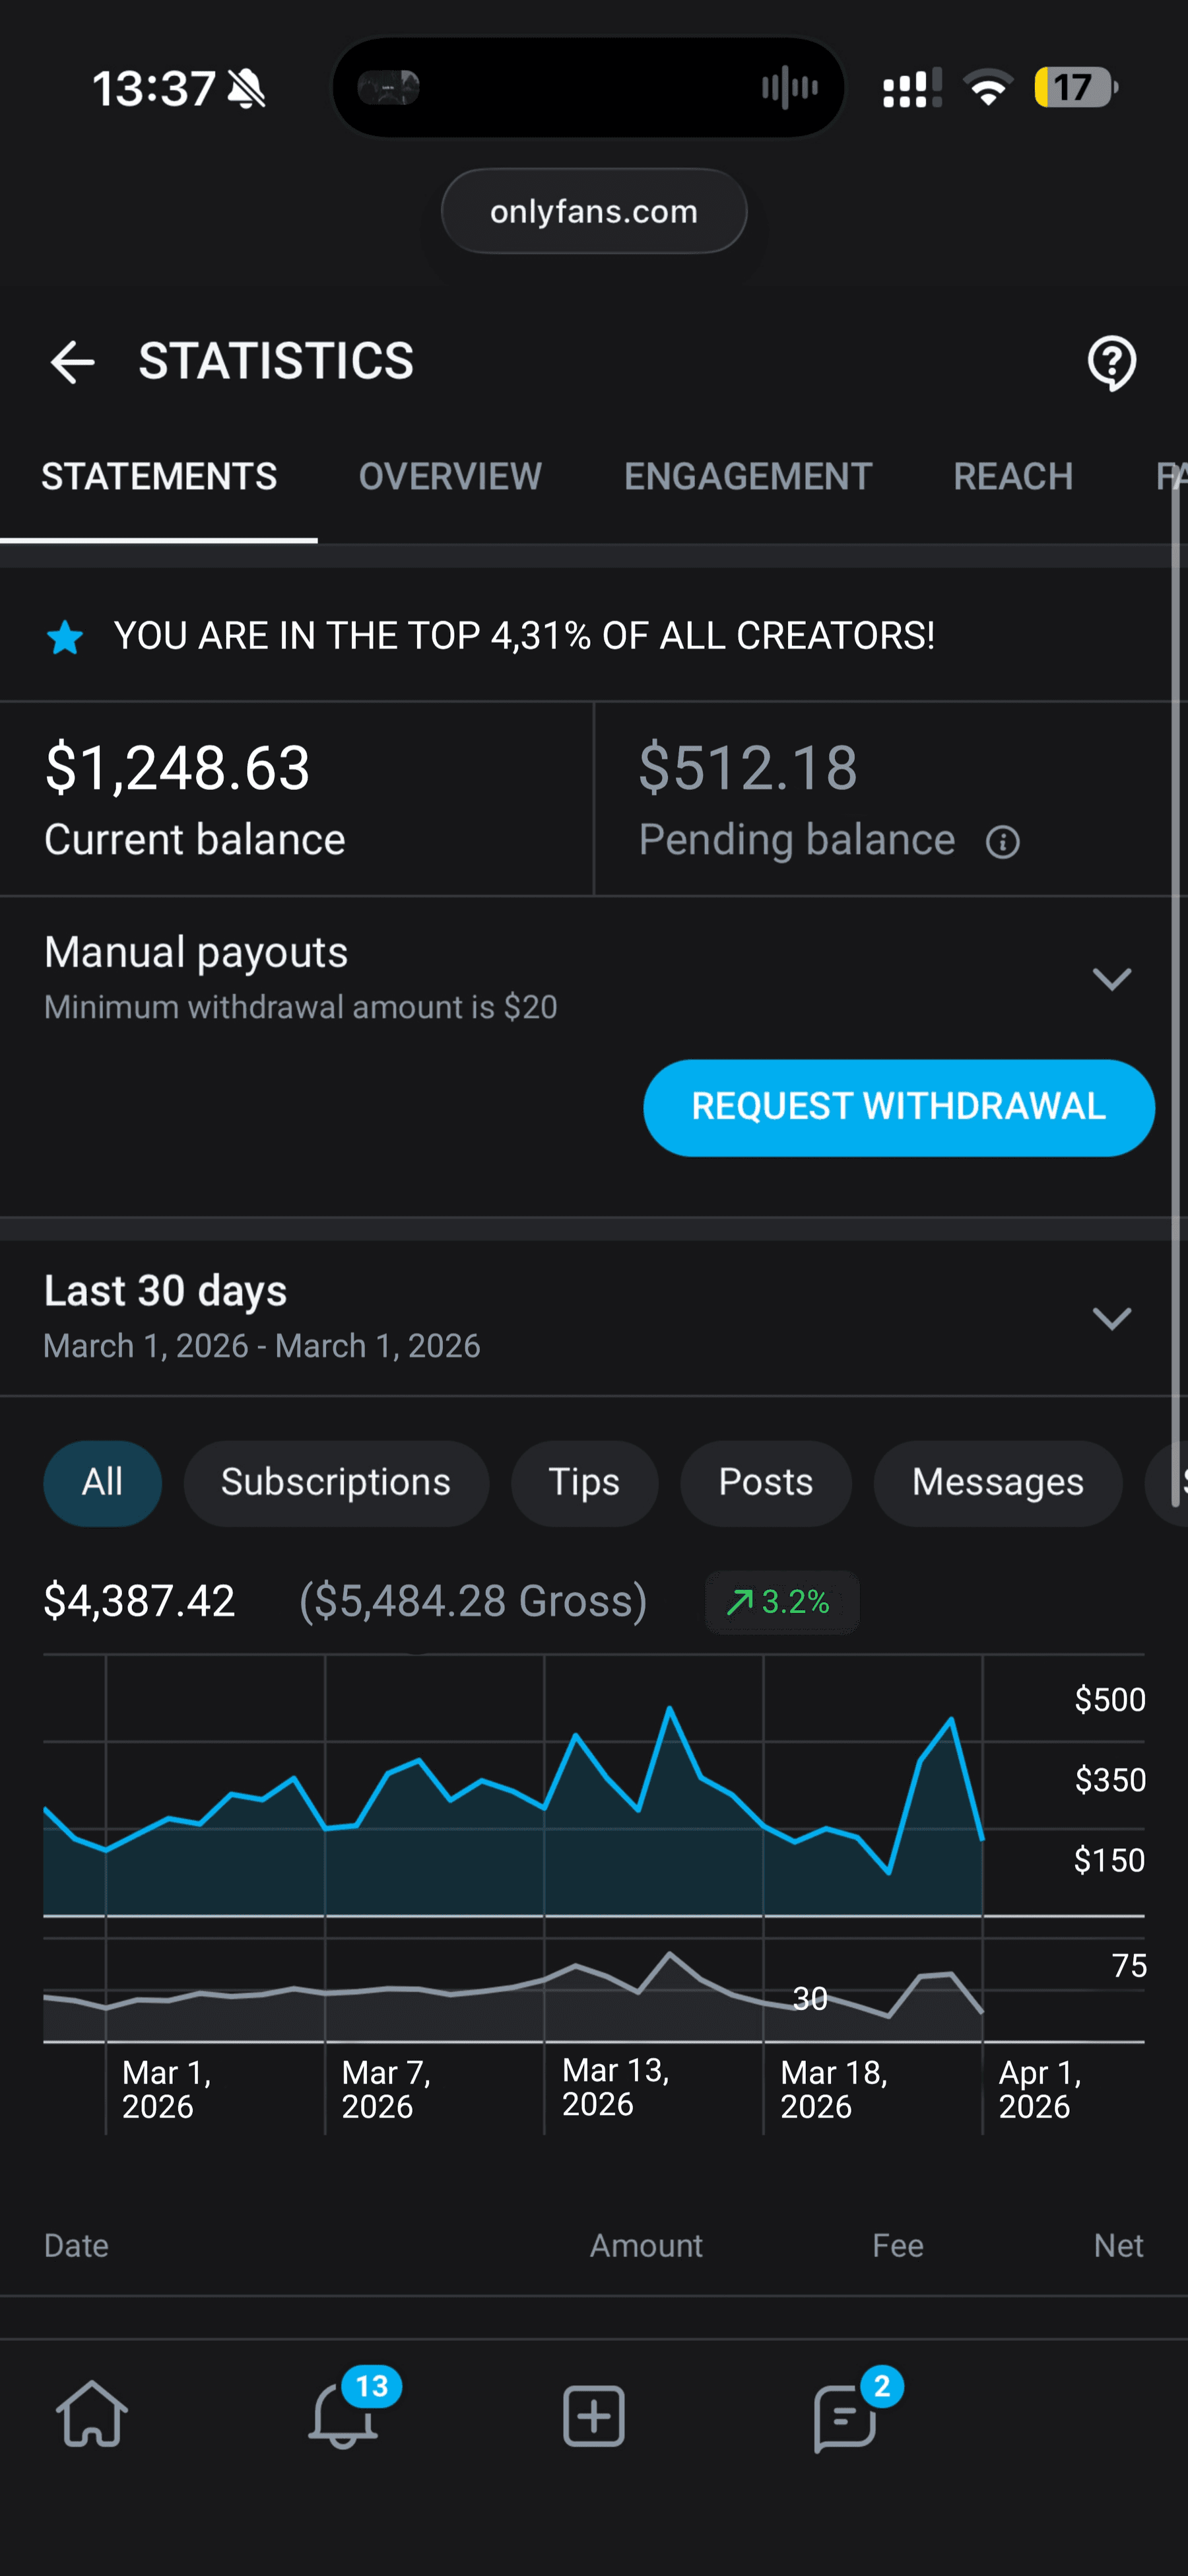Go to Home via the house icon
Image resolution: width=1188 pixels, height=2576 pixels.
click(92, 2414)
